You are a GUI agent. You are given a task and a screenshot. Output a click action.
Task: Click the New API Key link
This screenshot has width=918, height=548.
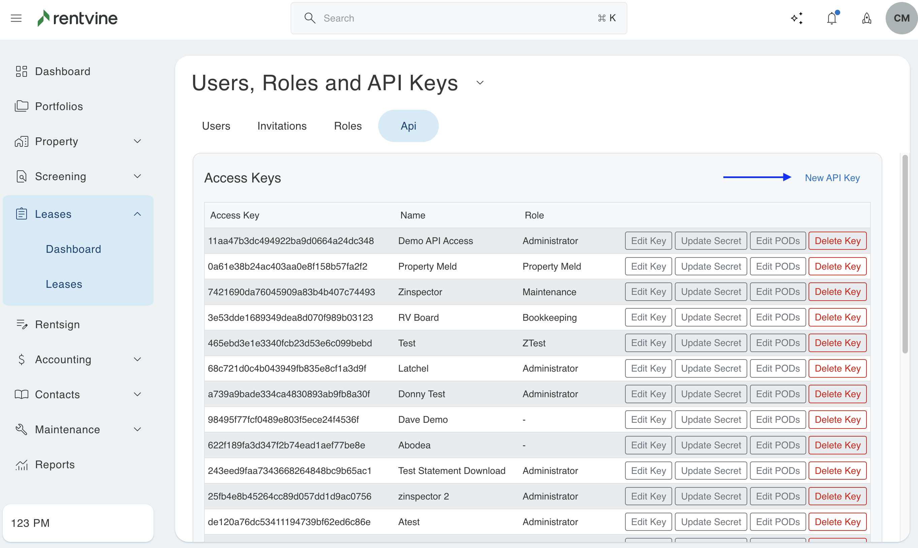point(832,178)
